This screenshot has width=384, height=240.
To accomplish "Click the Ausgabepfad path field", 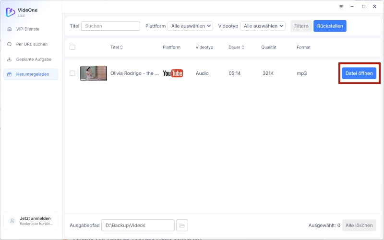I will 138,225.
